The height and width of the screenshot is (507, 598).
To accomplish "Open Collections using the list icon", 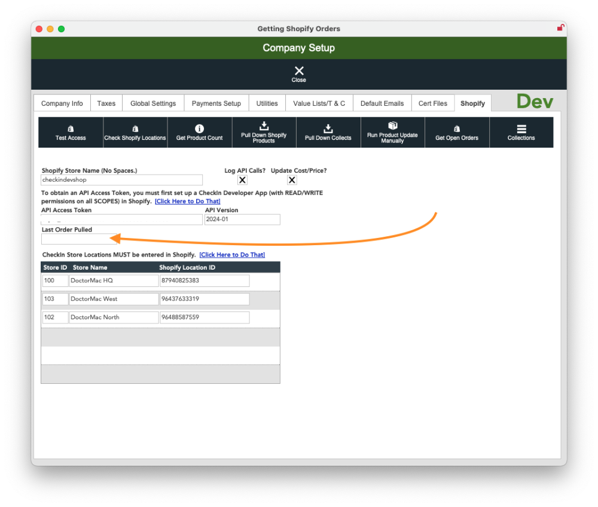I will 521,128.
